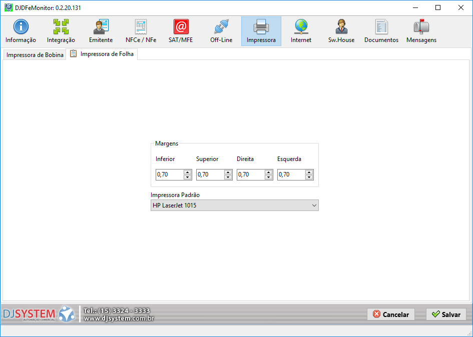The image size is (473, 337).
Task: Select the Impressora printer icon
Action: (x=261, y=31)
